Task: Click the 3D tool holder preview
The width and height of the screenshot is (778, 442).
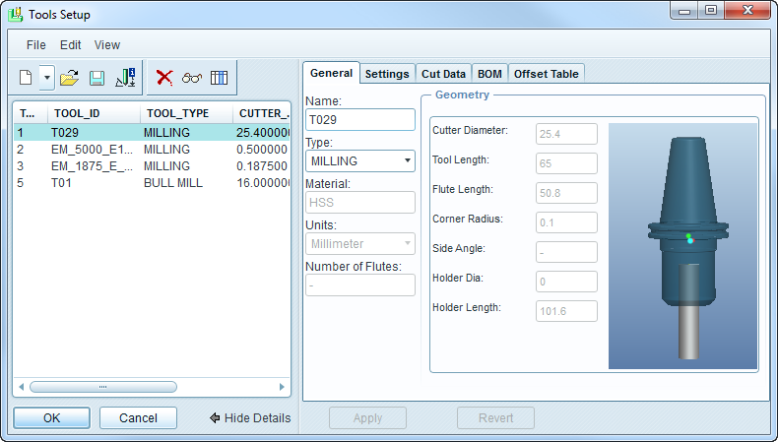Action: click(682, 246)
